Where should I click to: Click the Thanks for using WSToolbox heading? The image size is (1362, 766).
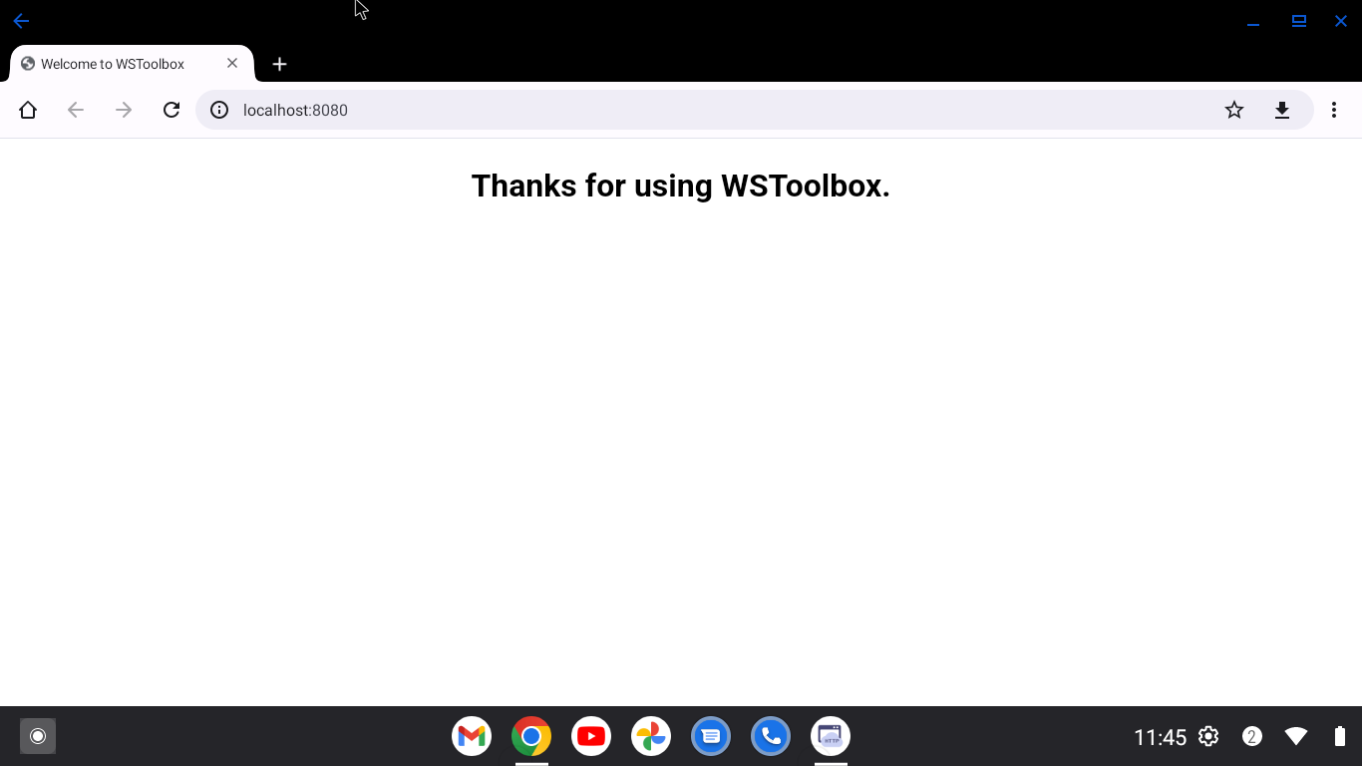point(681,186)
